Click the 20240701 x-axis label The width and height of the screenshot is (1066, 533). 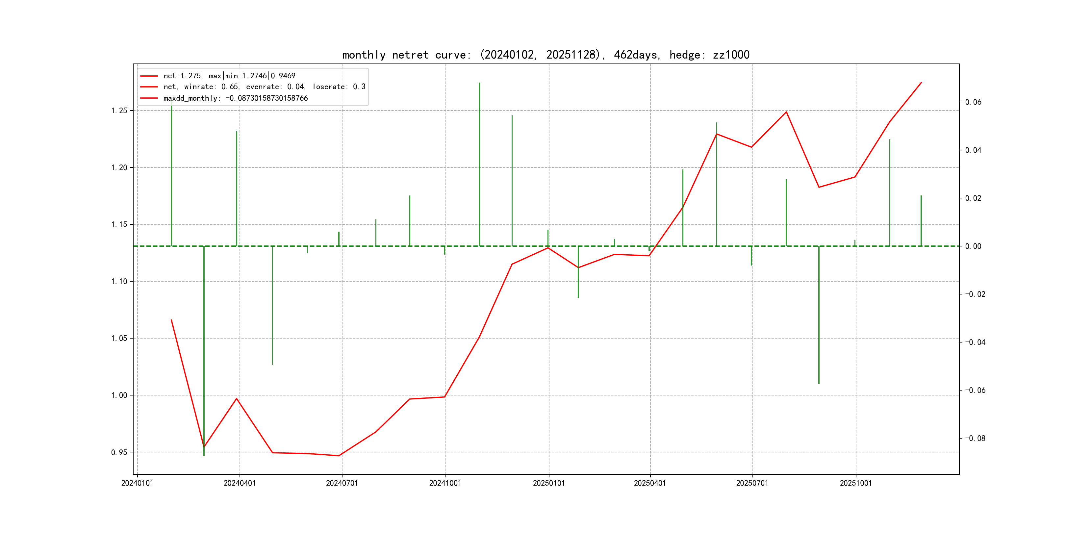point(342,483)
